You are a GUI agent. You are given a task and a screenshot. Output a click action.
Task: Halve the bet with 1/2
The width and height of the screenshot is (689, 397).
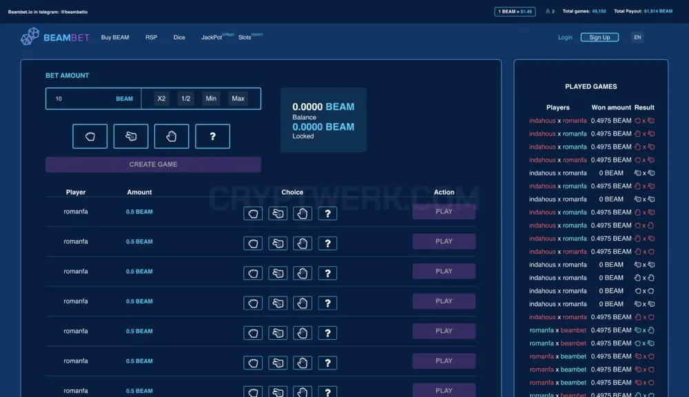[186, 98]
